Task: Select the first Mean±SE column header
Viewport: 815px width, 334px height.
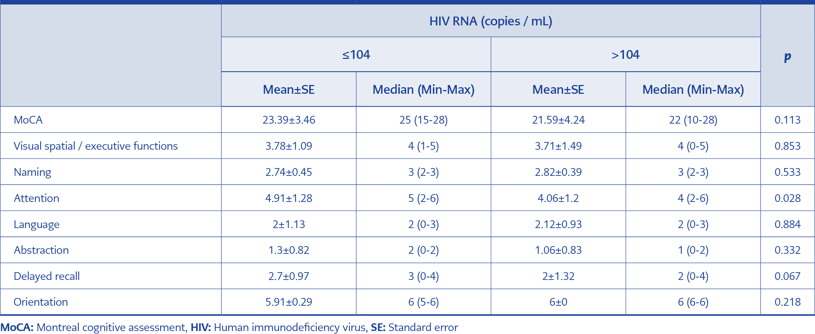Action: (289, 90)
